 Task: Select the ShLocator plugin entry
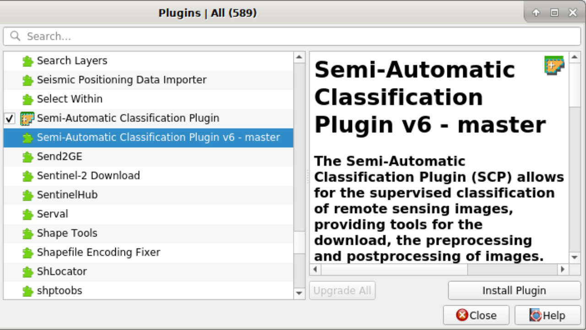62,272
